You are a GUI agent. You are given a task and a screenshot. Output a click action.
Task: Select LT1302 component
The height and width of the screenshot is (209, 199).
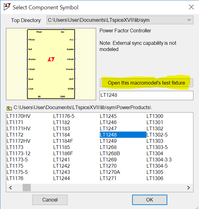click(155, 128)
